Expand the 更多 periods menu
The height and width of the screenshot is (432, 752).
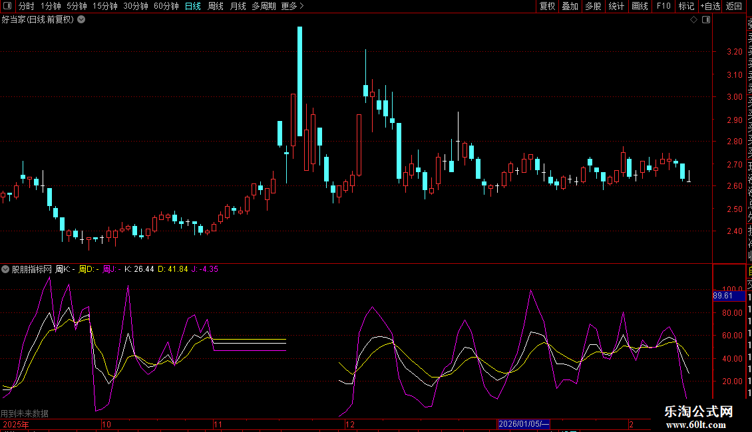[292, 6]
